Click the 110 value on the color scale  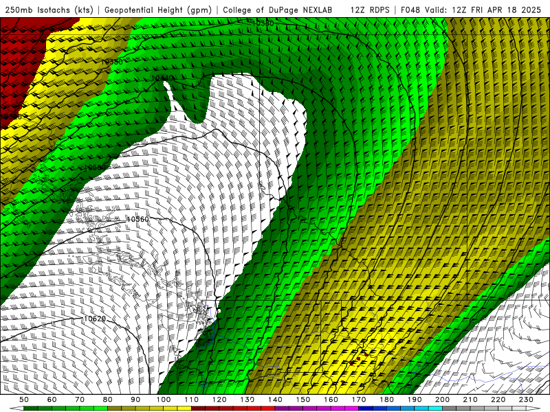pos(192,400)
